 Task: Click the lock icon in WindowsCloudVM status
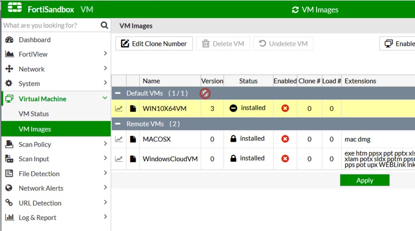(233, 158)
